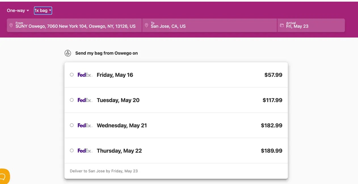This screenshot has width=358, height=184.
Task: Expand the 1x bag dropdown
Action: [43, 11]
